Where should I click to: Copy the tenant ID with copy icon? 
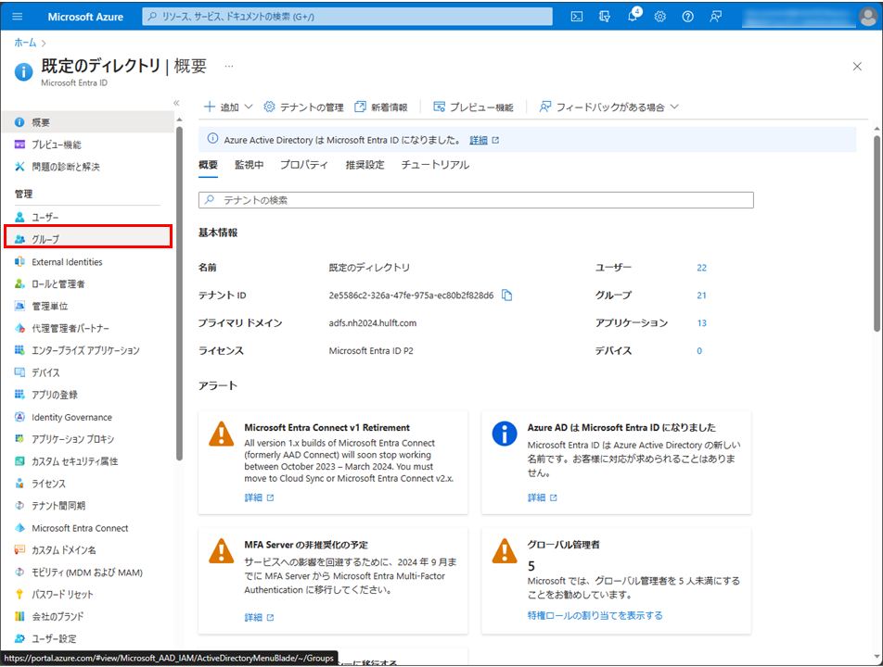point(507,296)
